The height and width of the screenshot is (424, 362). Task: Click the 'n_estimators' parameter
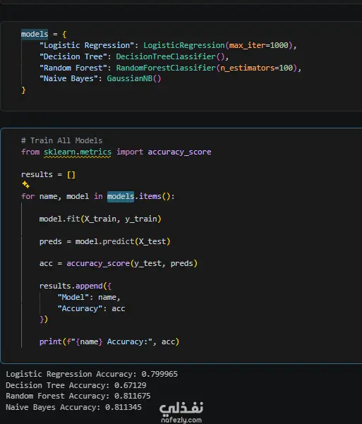click(247, 68)
